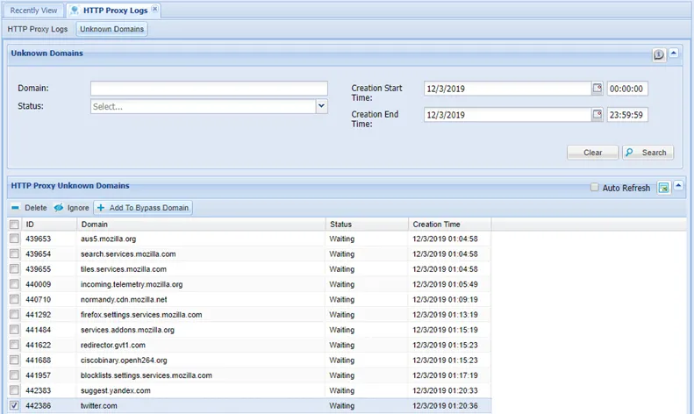
Task: Check the row for tiles.services.mozilla.com
Action: click(x=14, y=268)
